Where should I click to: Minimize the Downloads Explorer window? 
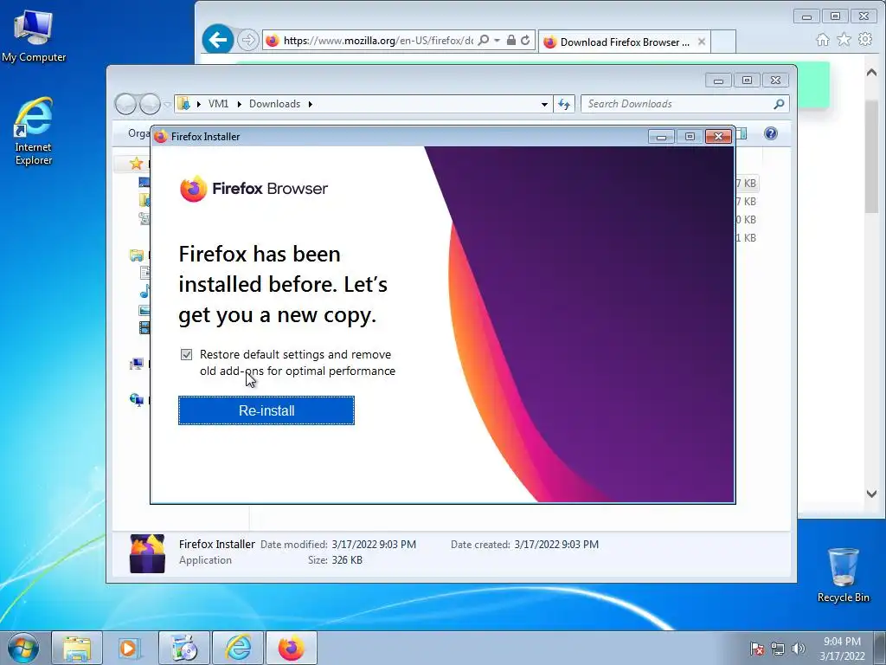[718, 81]
